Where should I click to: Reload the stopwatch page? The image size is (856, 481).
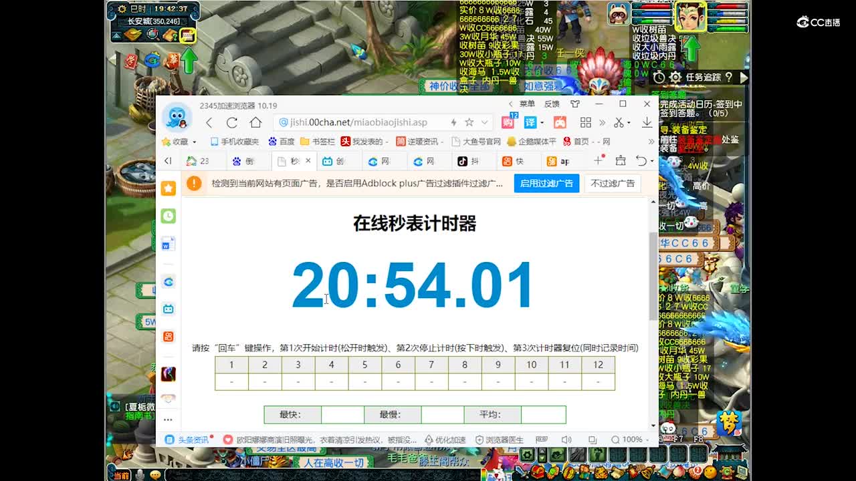232,122
